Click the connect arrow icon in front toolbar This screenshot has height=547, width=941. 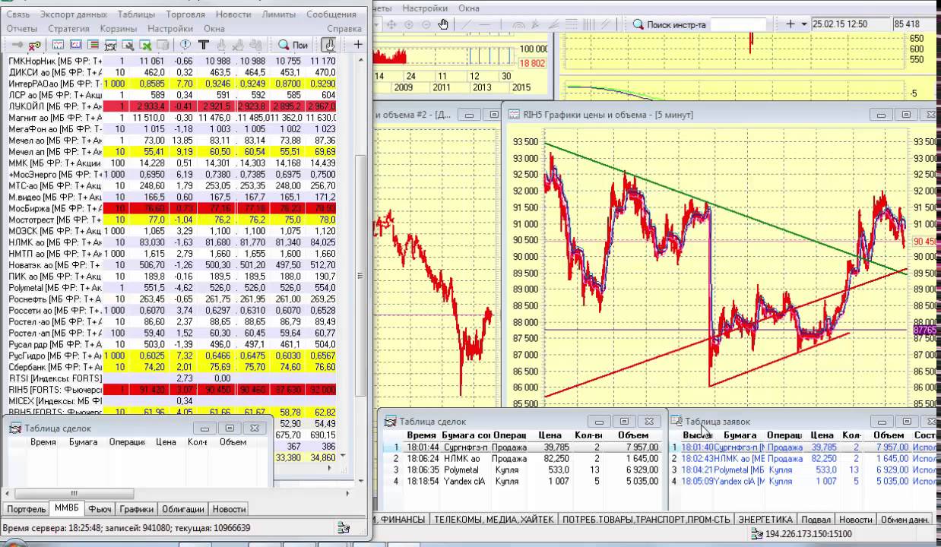[x=17, y=45]
